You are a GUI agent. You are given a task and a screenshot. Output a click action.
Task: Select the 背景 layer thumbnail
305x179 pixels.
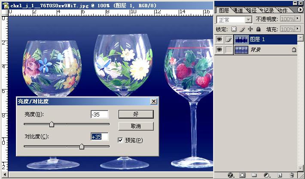pyautogui.click(x=241, y=50)
